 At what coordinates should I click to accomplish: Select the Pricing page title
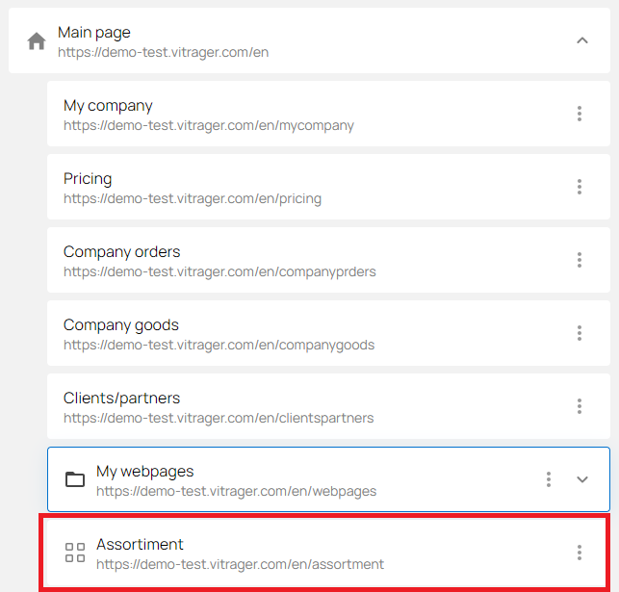(x=88, y=179)
